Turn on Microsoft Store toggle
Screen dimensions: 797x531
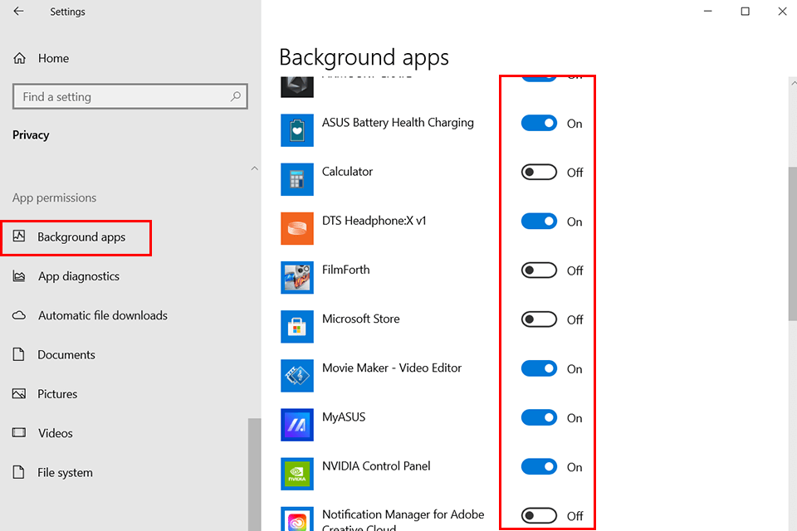tap(539, 319)
